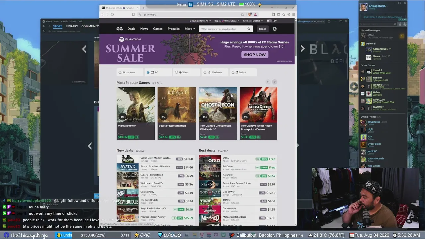Open the Ghost Recon Breakpoint cover thumbnail
The height and width of the screenshot is (239, 425).
coord(258,105)
